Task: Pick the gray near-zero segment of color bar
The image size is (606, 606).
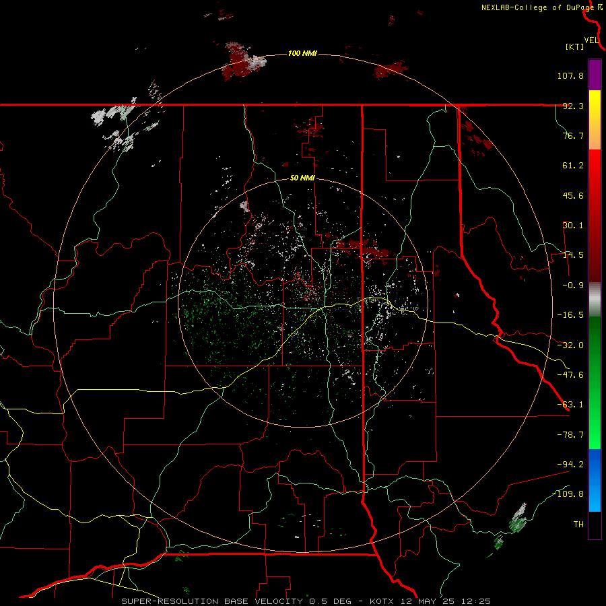Action: pos(595,300)
